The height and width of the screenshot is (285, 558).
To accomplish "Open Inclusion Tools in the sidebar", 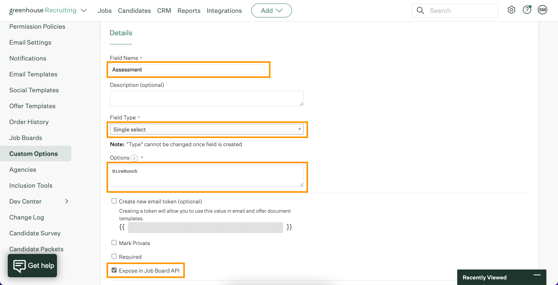I will [x=31, y=185].
